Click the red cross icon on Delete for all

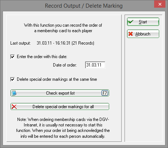pos(14,107)
